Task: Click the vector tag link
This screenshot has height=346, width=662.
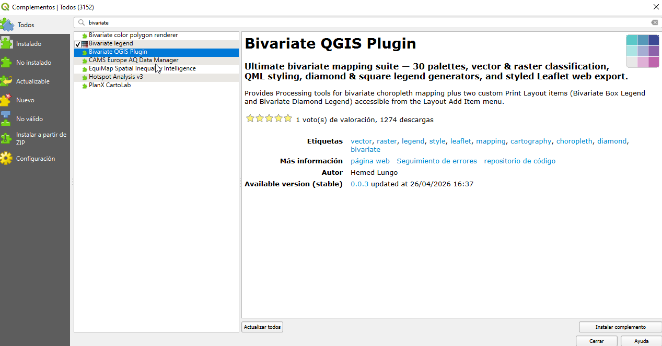Action: click(x=361, y=141)
